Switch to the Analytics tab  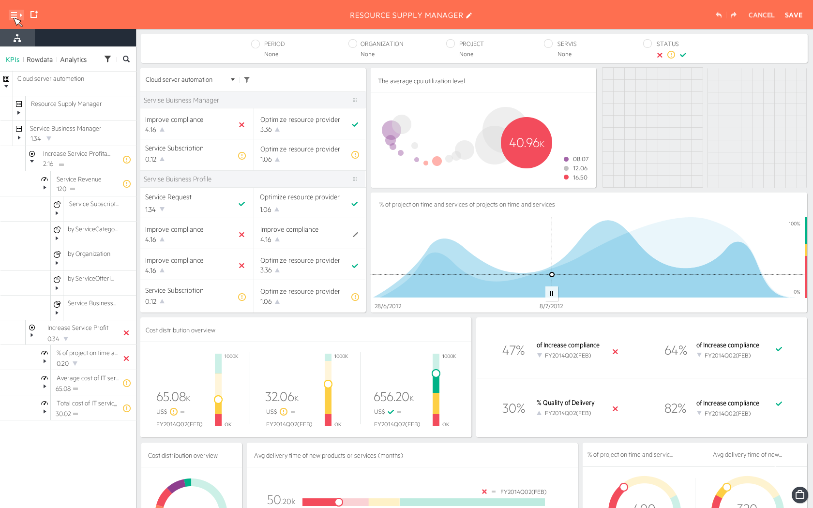(74, 60)
